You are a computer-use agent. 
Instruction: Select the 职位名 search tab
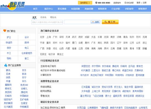click(x=53, y=17)
